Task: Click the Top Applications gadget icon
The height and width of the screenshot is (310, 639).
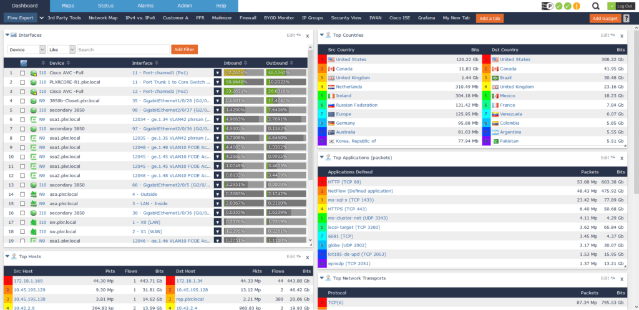Action: (x=328, y=157)
